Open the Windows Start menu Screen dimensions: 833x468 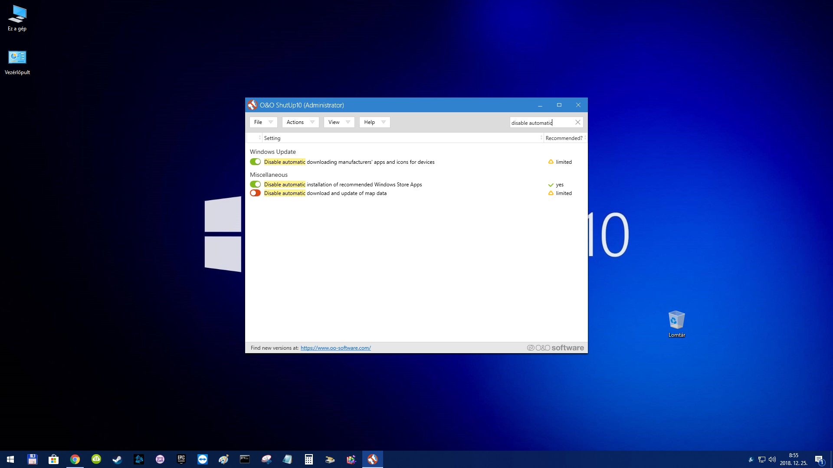click(10, 459)
